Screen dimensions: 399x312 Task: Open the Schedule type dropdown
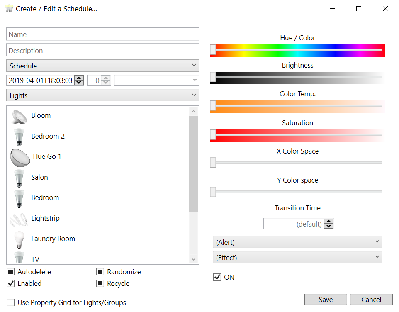pyautogui.click(x=103, y=66)
